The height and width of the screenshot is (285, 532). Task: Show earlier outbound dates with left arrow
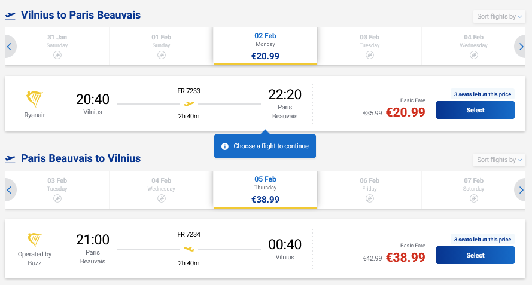point(10,46)
